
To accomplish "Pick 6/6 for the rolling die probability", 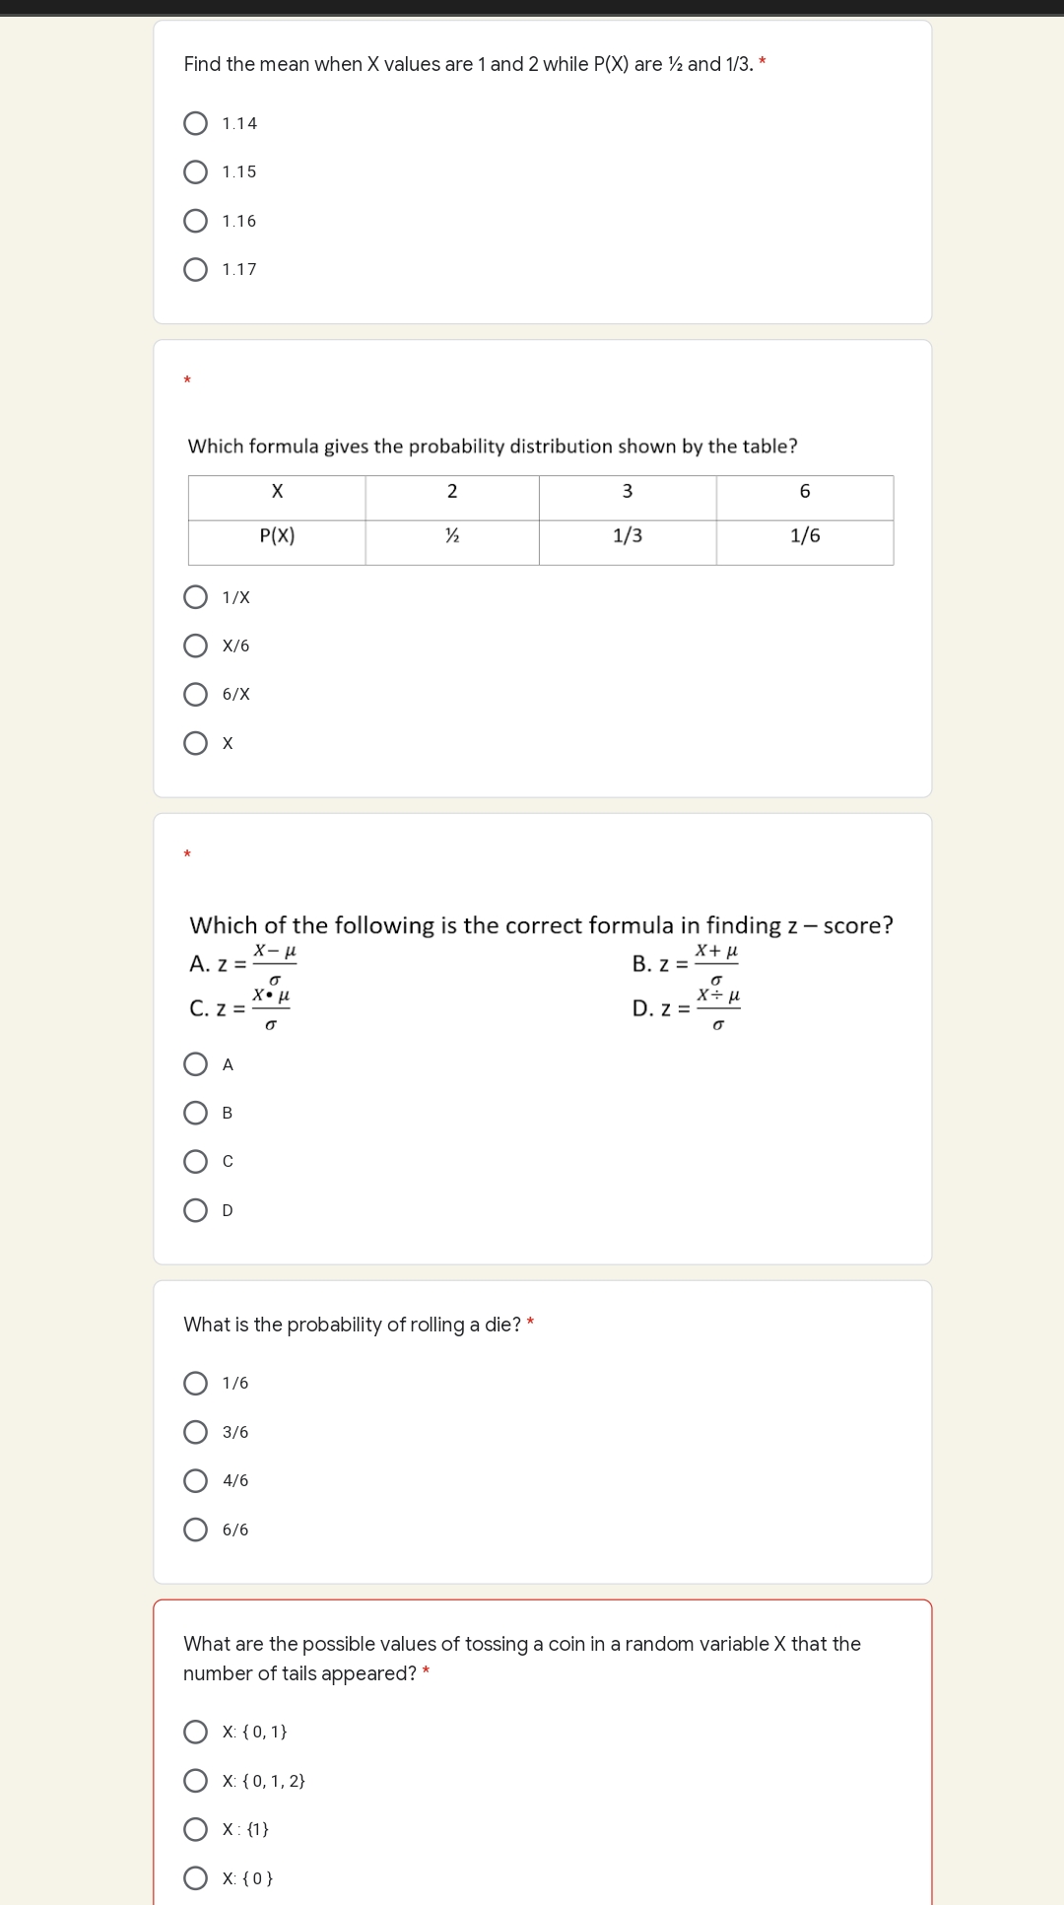I will pos(195,1530).
